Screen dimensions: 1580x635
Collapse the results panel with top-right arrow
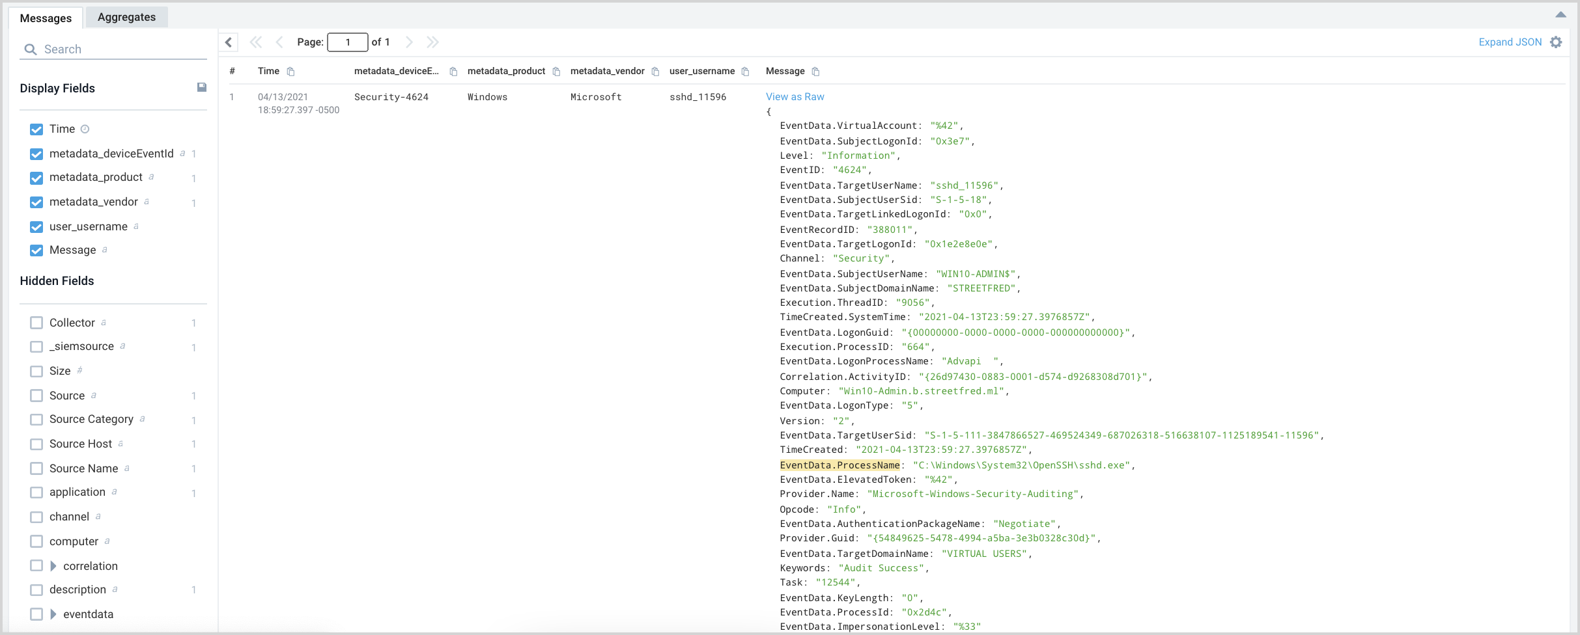[x=1560, y=14]
